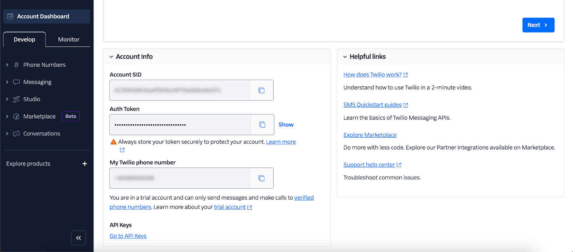Click the Auth Token field
Screen dimensions: 573x252
click(180, 125)
